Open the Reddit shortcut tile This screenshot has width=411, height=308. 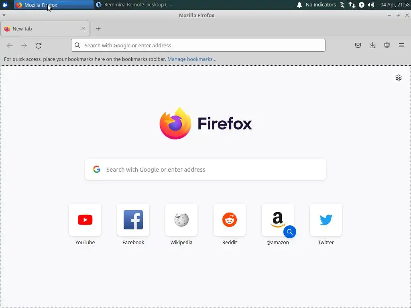(x=230, y=220)
